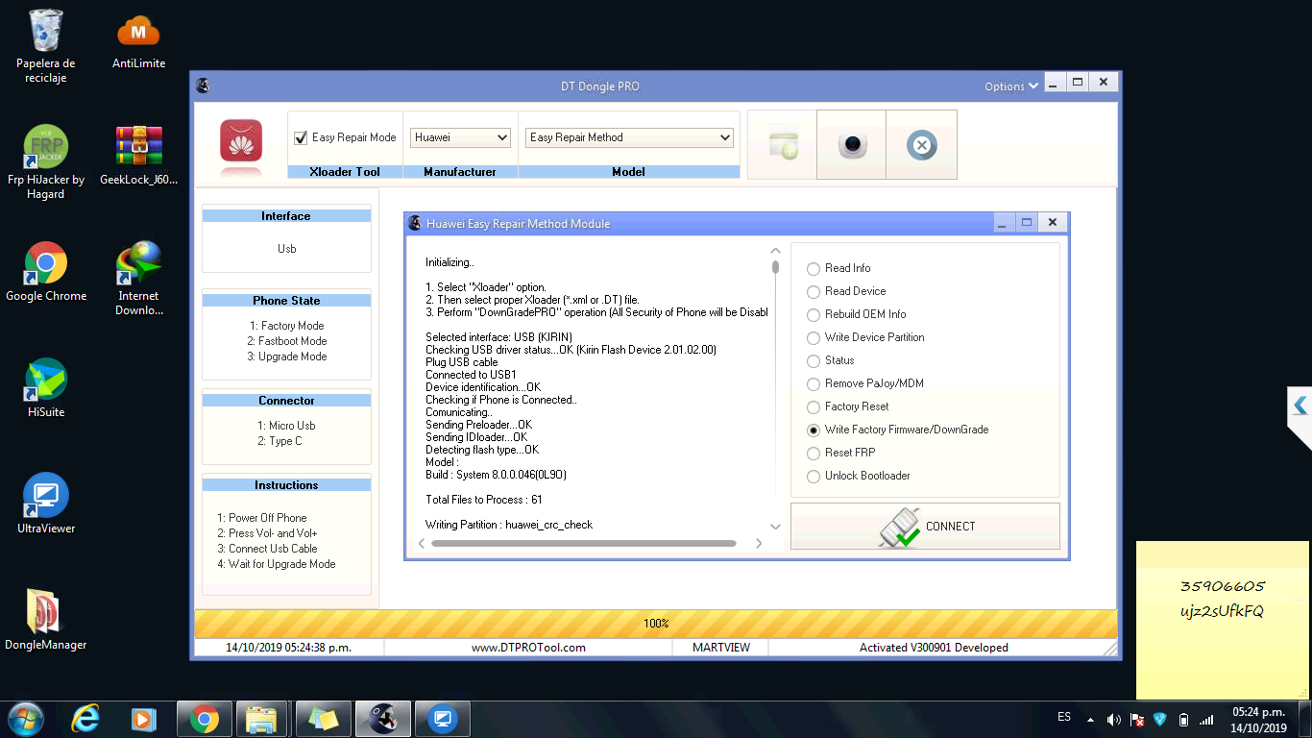This screenshot has height=738, width=1312.
Task: Click the camera screenshot toolbar icon
Action: [852, 145]
